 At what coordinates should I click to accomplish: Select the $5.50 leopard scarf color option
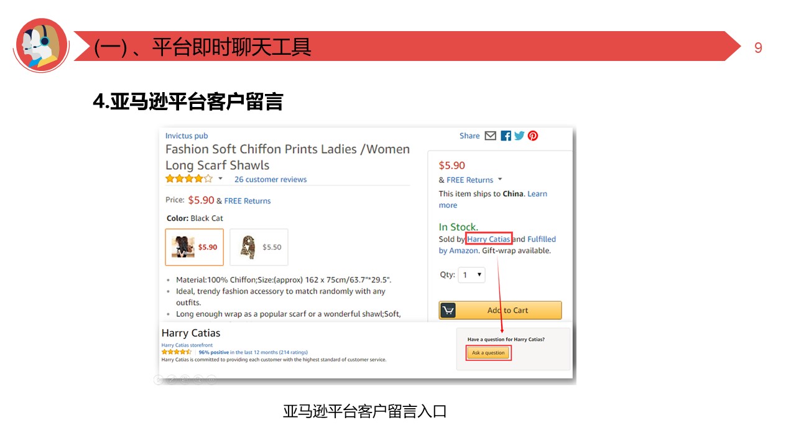pos(259,247)
